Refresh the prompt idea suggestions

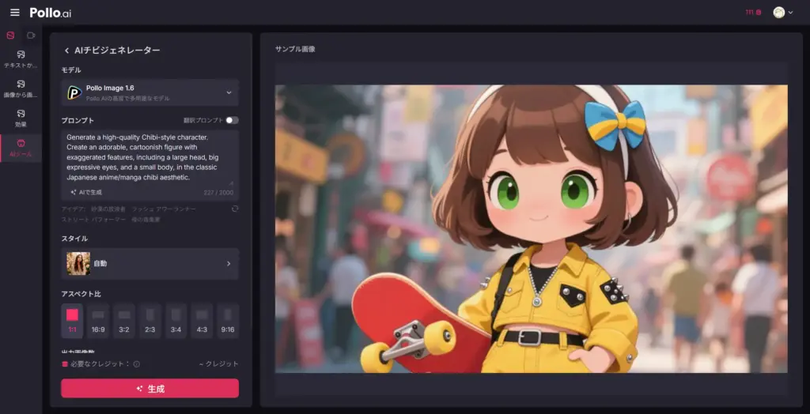coord(235,209)
